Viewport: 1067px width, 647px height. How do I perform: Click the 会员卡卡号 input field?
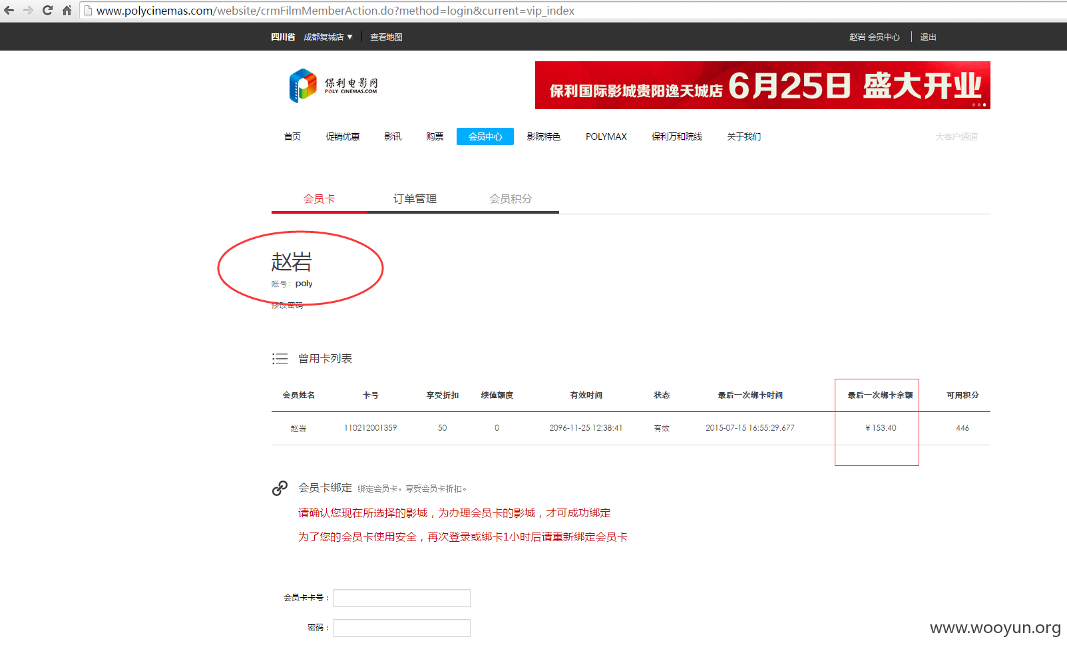(402, 598)
